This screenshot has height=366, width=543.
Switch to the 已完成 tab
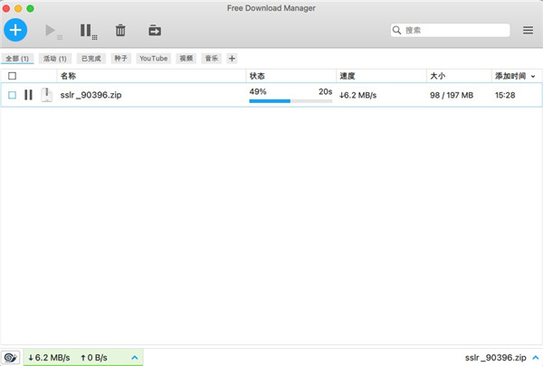tap(91, 58)
